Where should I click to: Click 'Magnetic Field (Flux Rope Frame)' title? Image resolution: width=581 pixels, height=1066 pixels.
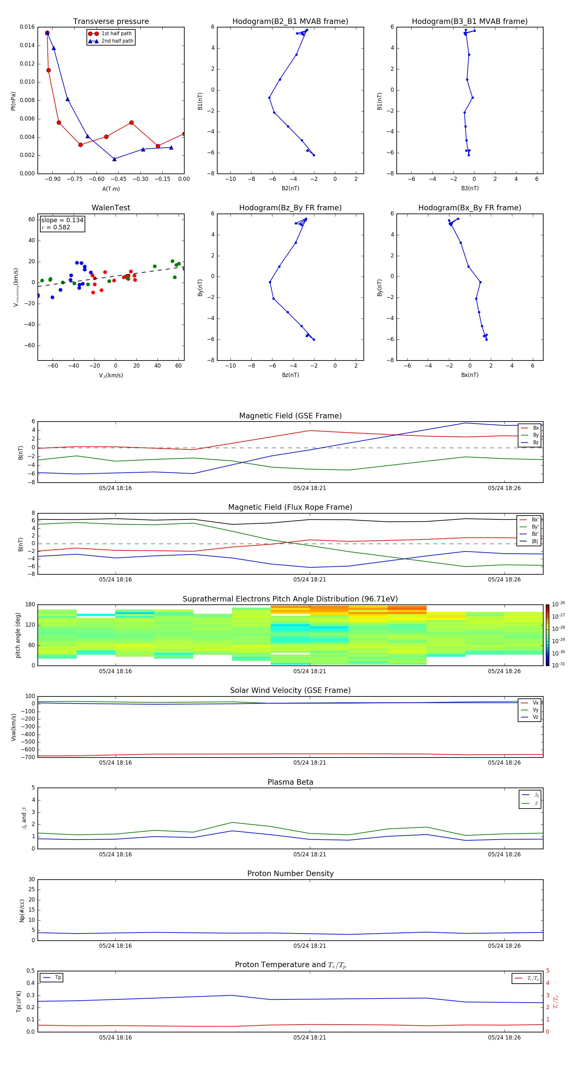point(290,507)
